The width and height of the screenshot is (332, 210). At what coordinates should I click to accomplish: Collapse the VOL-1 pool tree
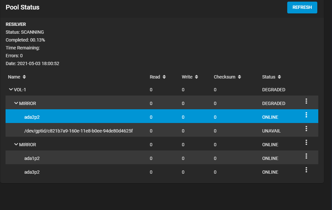coord(11,90)
